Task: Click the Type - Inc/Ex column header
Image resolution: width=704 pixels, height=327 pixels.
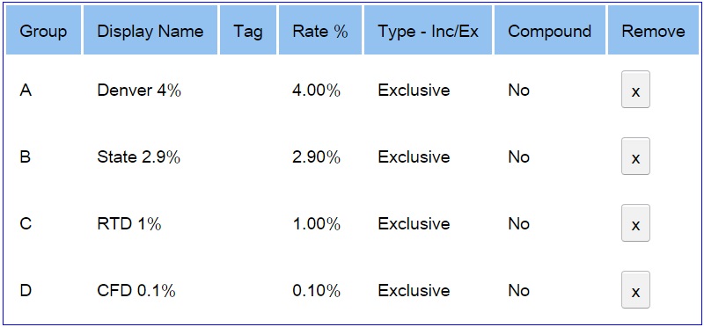Action: (x=428, y=30)
